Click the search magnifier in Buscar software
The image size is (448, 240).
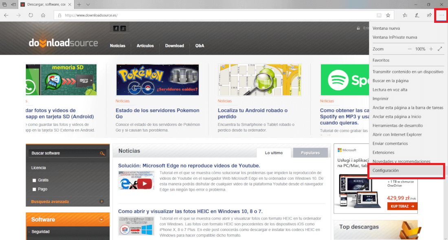tap(102, 154)
